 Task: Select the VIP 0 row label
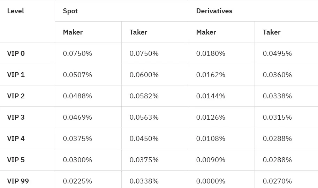16,54
